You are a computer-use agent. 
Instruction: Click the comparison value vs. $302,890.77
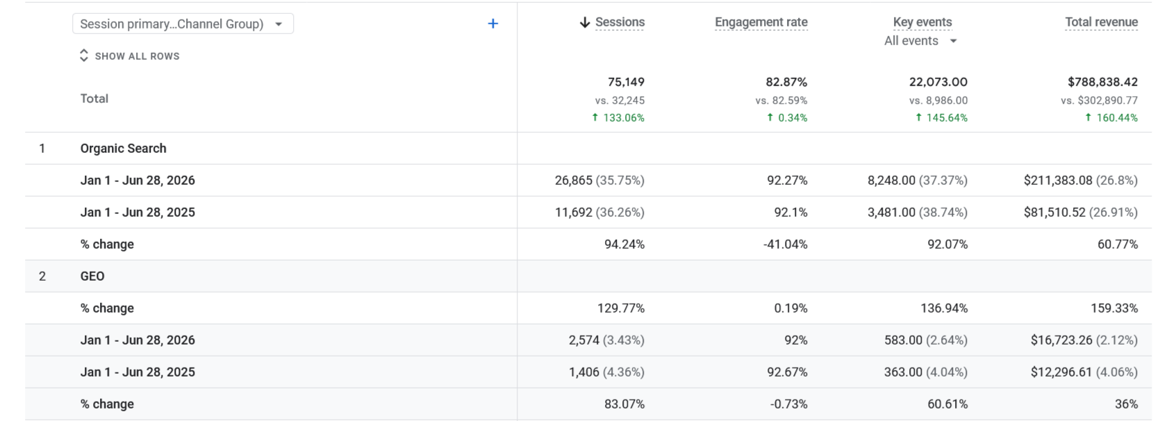click(1100, 101)
